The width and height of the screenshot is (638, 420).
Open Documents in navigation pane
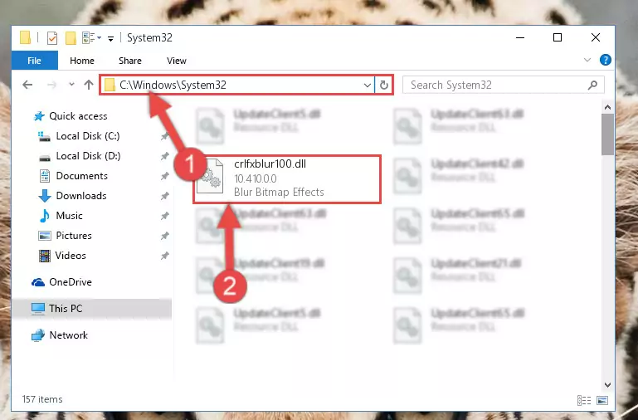point(74,176)
